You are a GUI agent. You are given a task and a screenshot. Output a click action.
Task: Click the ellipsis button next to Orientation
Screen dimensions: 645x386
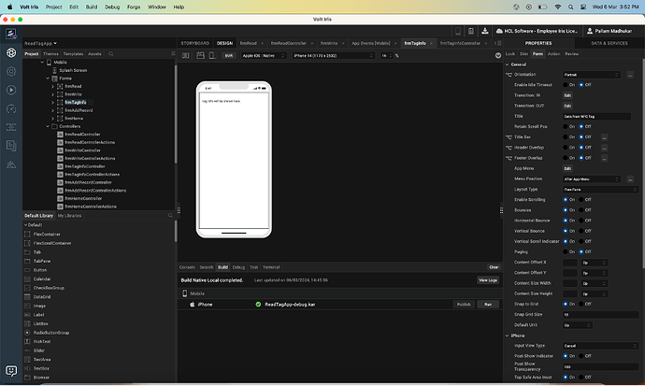(x=630, y=75)
